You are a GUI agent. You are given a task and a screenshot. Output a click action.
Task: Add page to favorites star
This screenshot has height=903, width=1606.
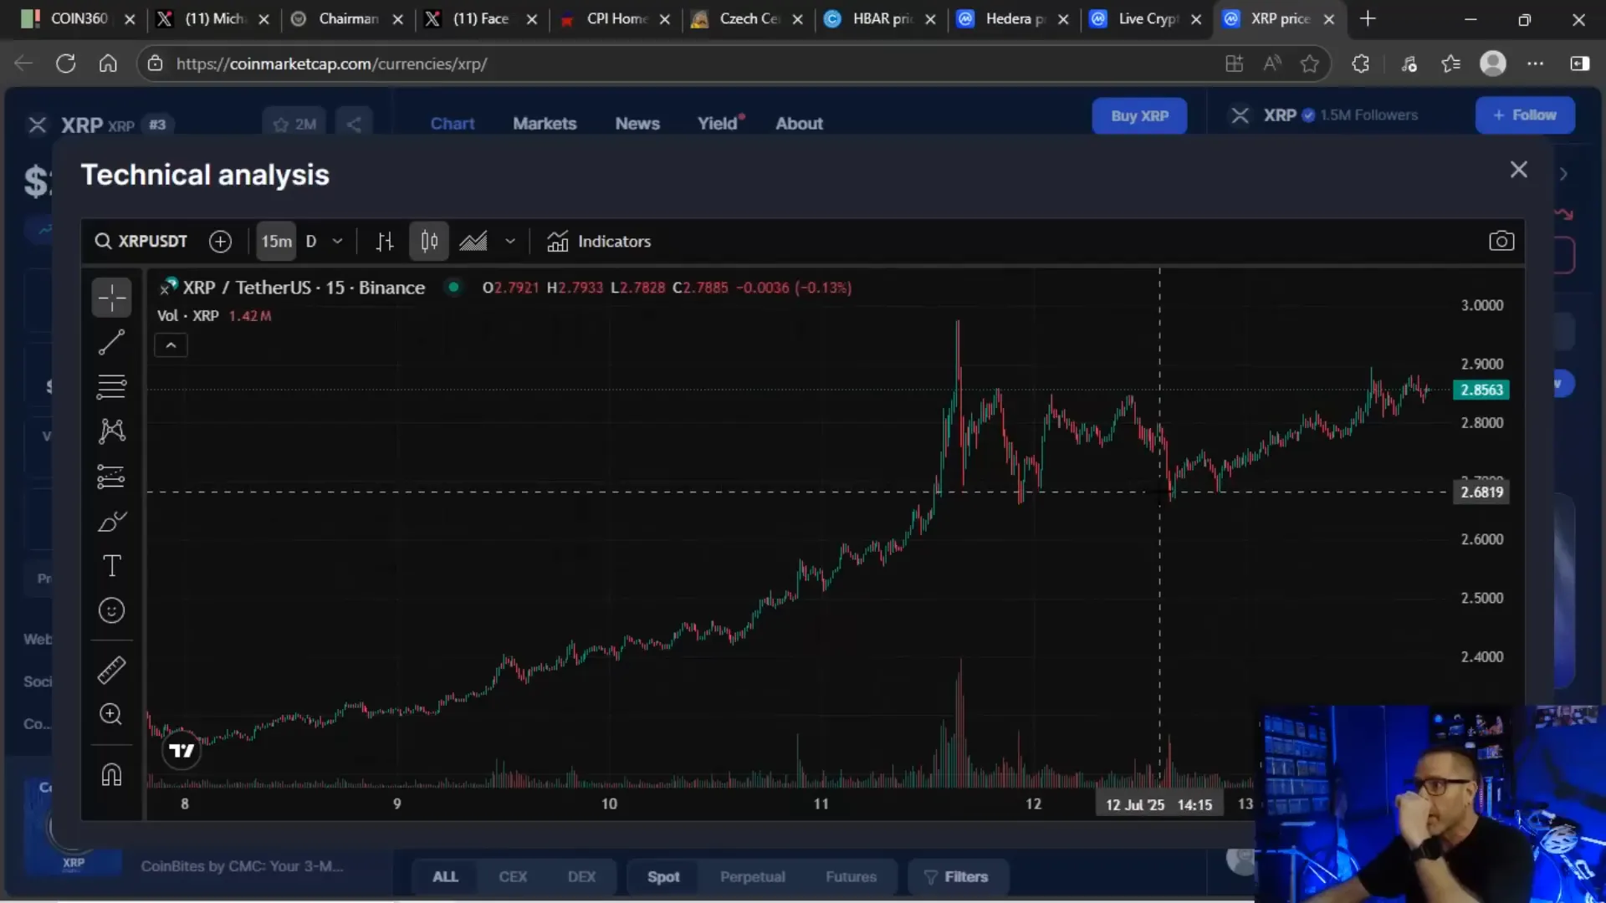tap(1309, 64)
